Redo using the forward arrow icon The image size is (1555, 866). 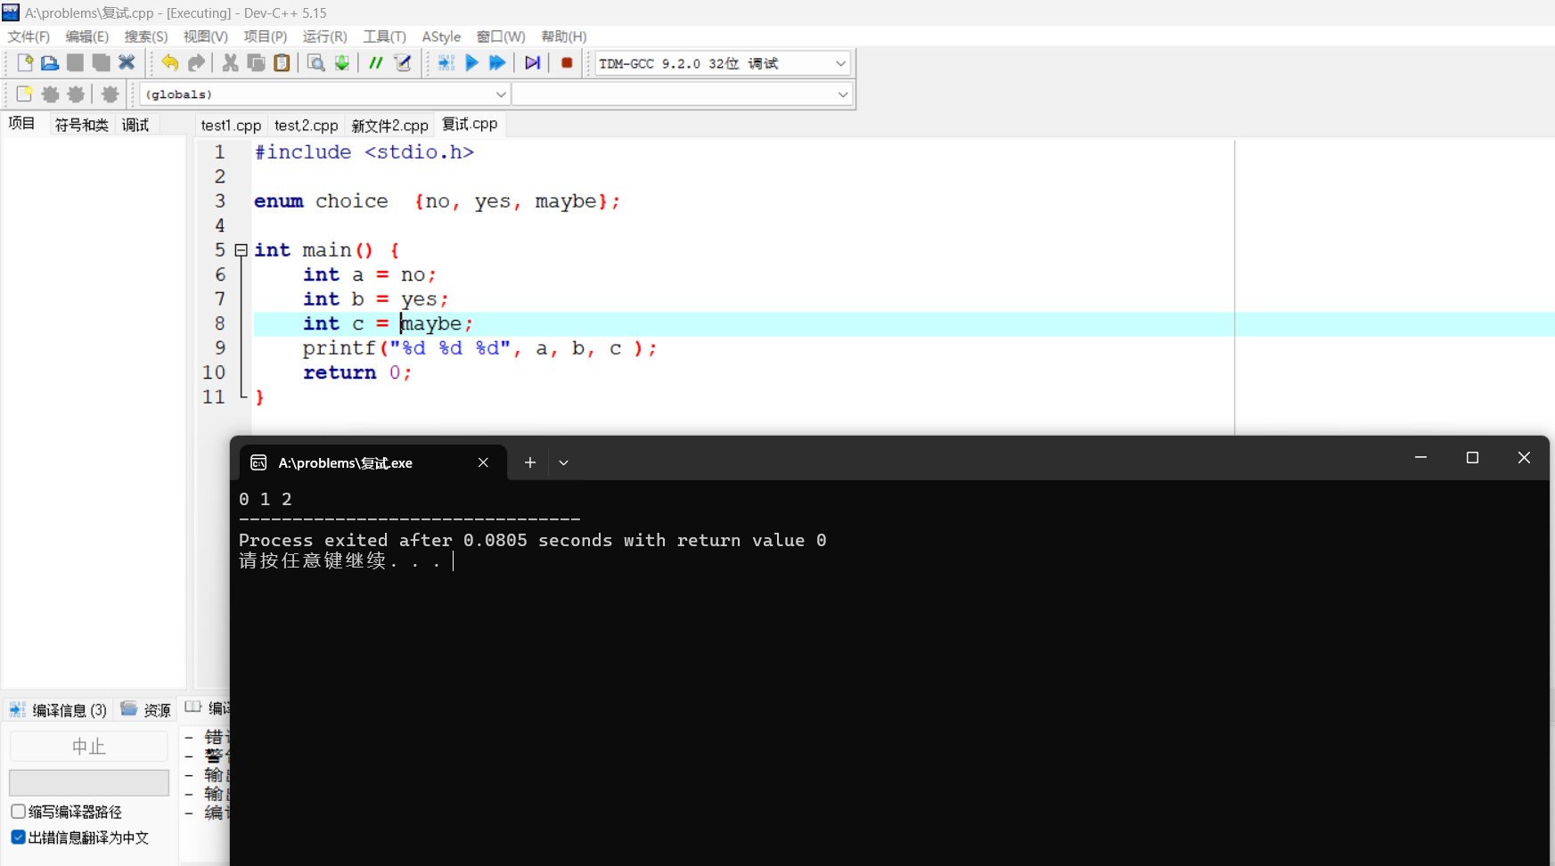coord(196,63)
